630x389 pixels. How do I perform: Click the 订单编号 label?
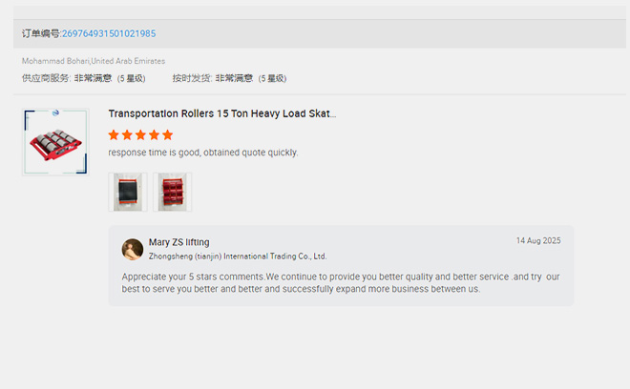tap(41, 33)
